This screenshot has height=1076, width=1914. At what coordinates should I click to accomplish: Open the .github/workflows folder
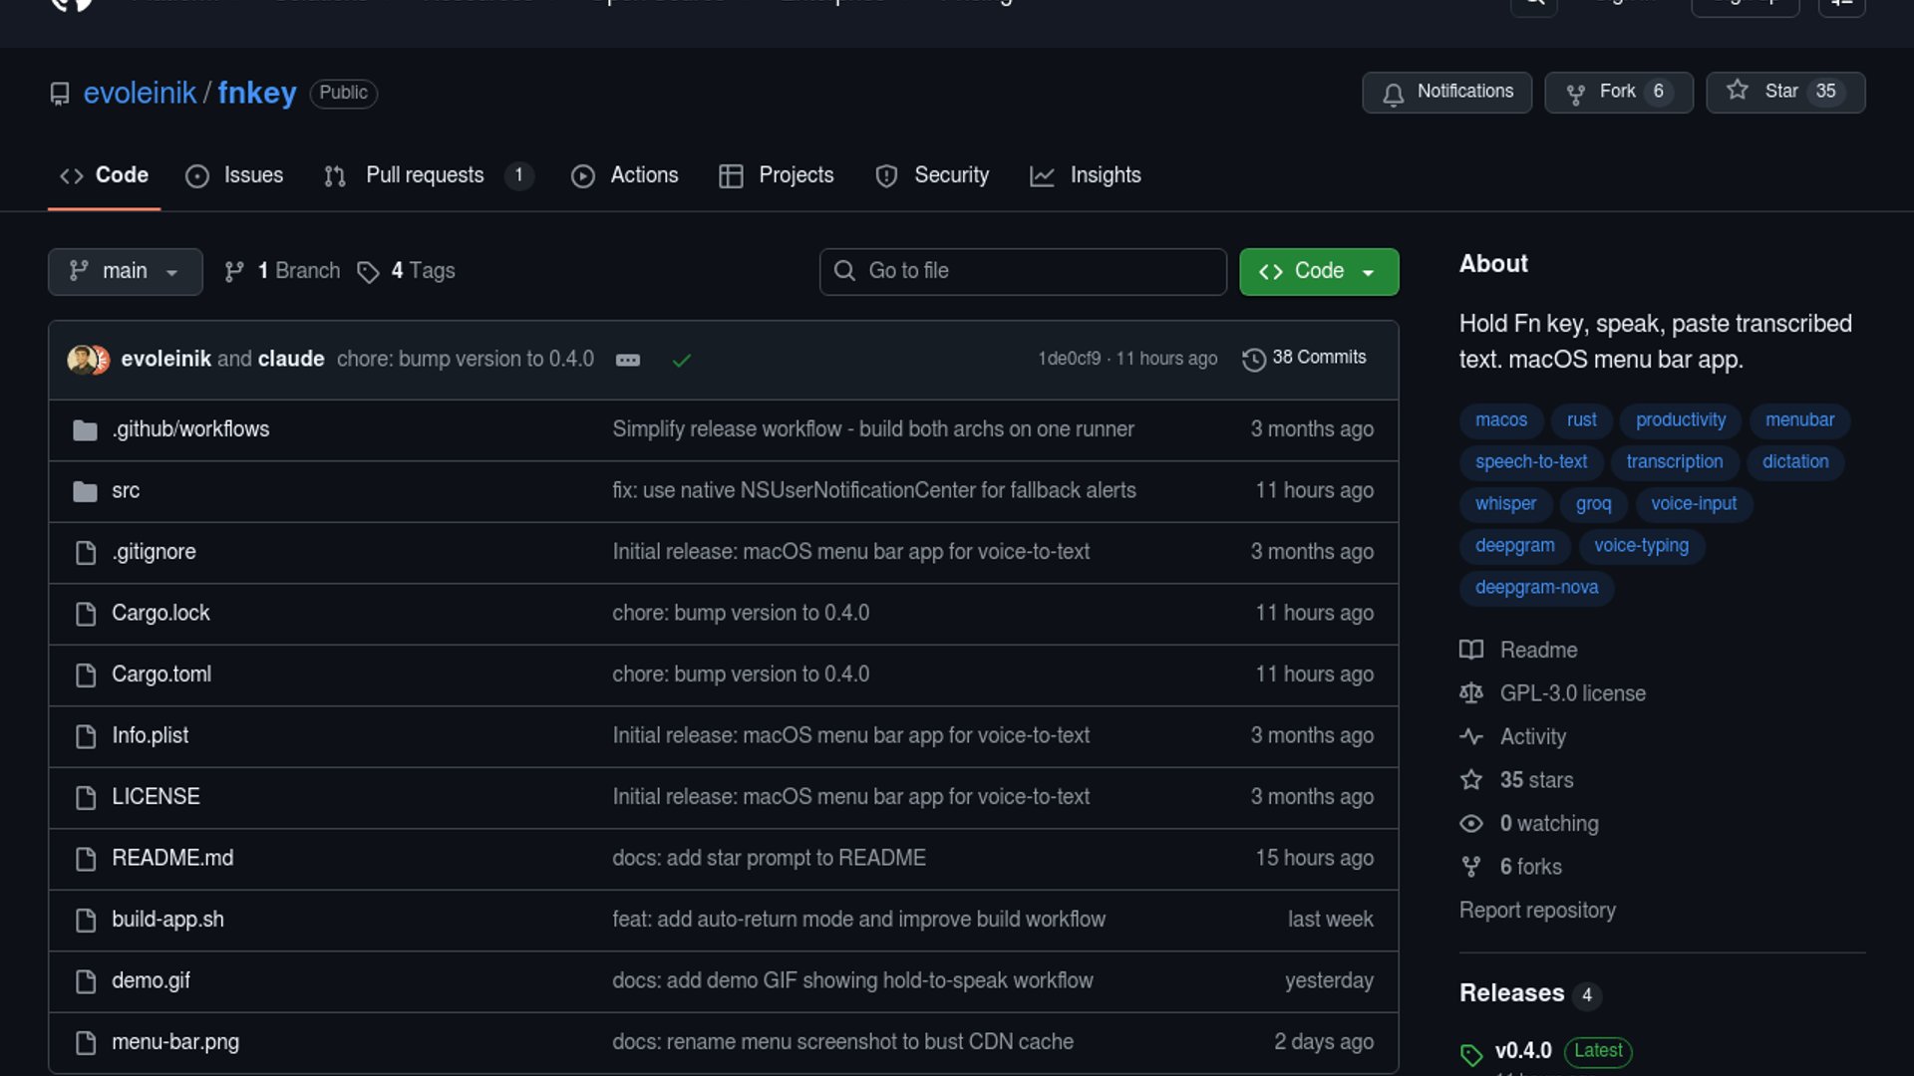coord(189,429)
